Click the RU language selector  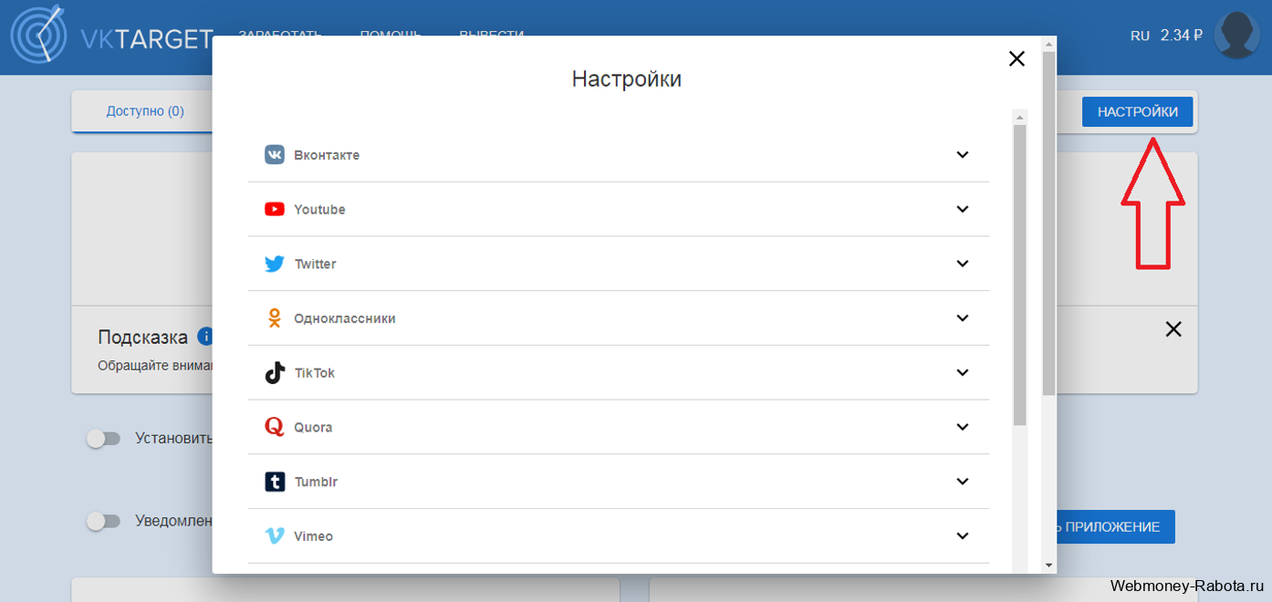1140,36
